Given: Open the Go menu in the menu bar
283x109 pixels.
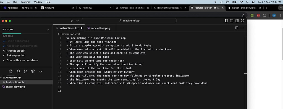Looking at the screenshot, I should [x=8, y=2].
